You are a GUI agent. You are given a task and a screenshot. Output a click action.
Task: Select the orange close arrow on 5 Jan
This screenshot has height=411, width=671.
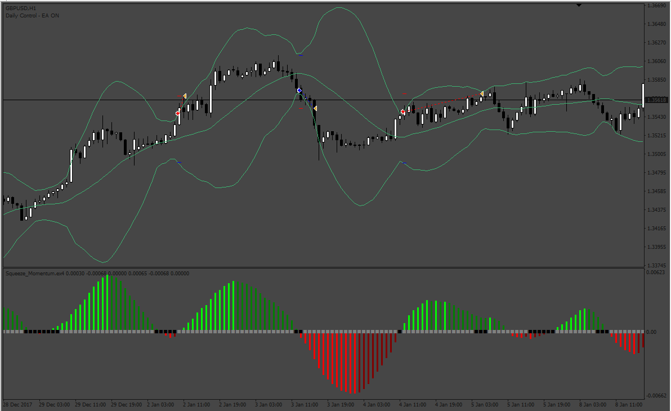click(x=482, y=93)
